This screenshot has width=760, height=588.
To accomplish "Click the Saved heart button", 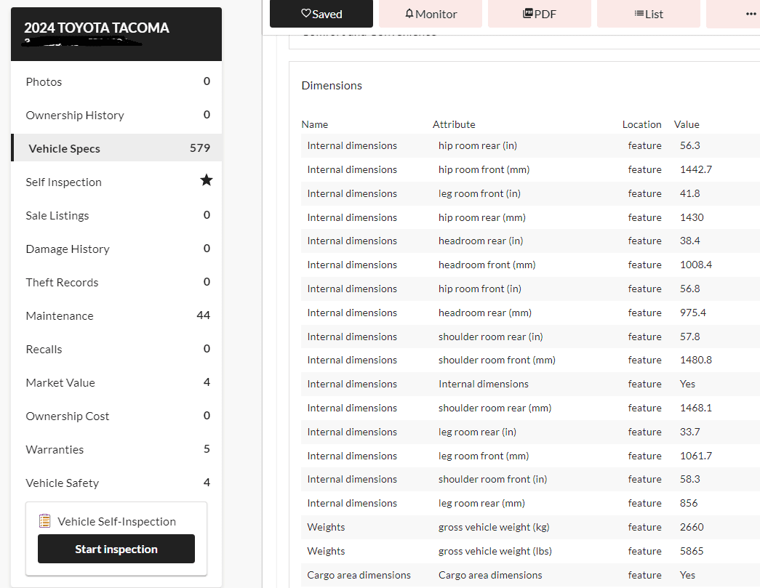I will click(x=321, y=14).
